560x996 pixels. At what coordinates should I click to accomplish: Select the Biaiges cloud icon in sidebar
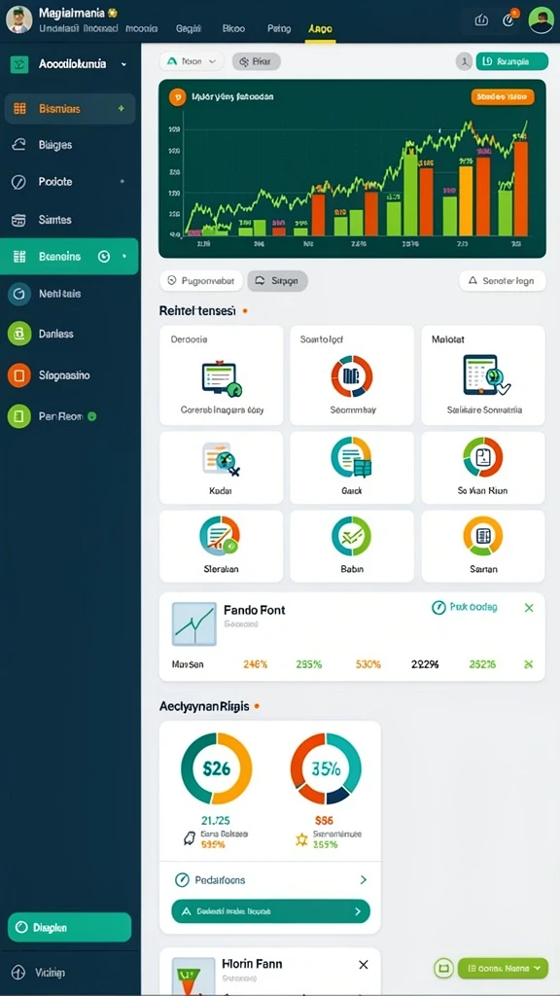19,145
